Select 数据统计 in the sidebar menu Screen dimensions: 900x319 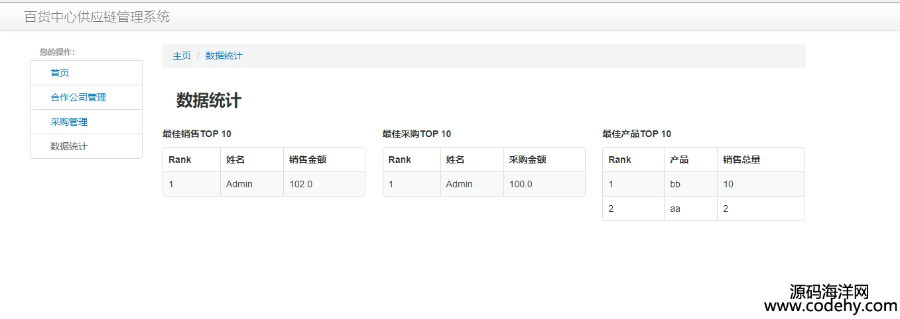click(86, 146)
